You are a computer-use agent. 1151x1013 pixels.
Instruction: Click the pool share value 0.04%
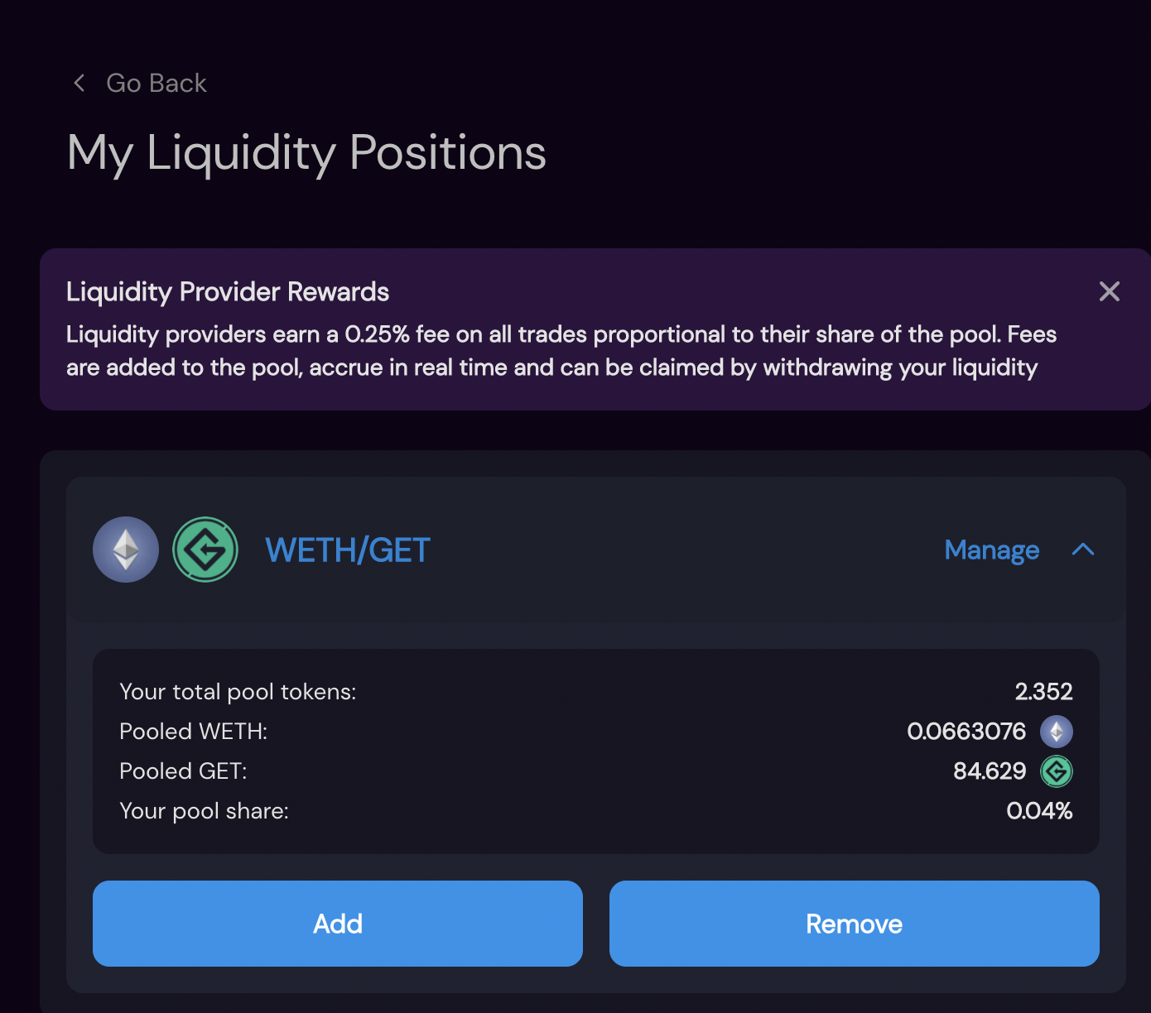point(1039,811)
